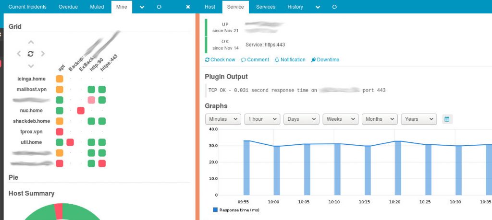Viewport: 492px width, 220px height.
Task: Click the apt status square for nuc.home
Action: pos(60,110)
